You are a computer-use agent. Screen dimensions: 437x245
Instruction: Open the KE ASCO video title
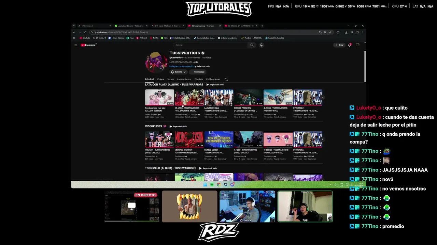click(187, 109)
